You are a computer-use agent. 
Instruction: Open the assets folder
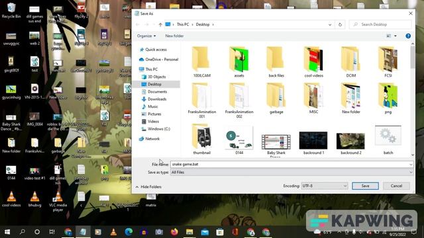239,62
